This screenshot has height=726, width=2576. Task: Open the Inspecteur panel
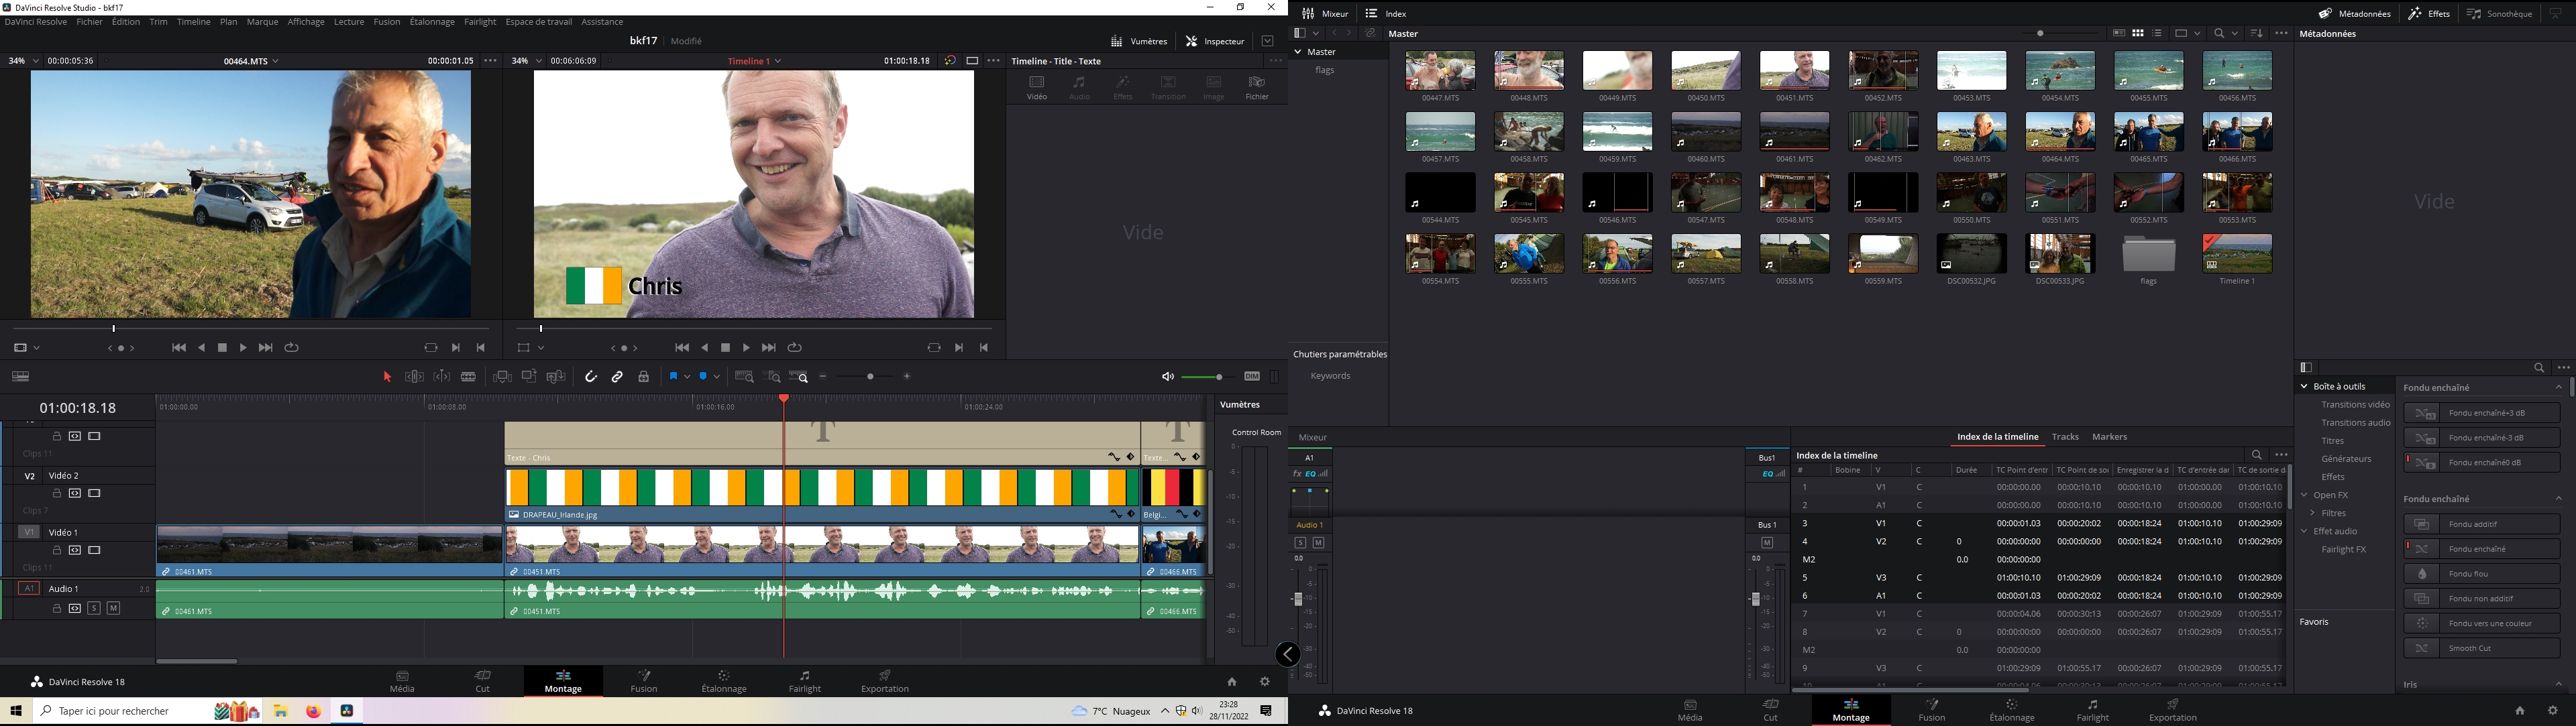(x=1215, y=41)
